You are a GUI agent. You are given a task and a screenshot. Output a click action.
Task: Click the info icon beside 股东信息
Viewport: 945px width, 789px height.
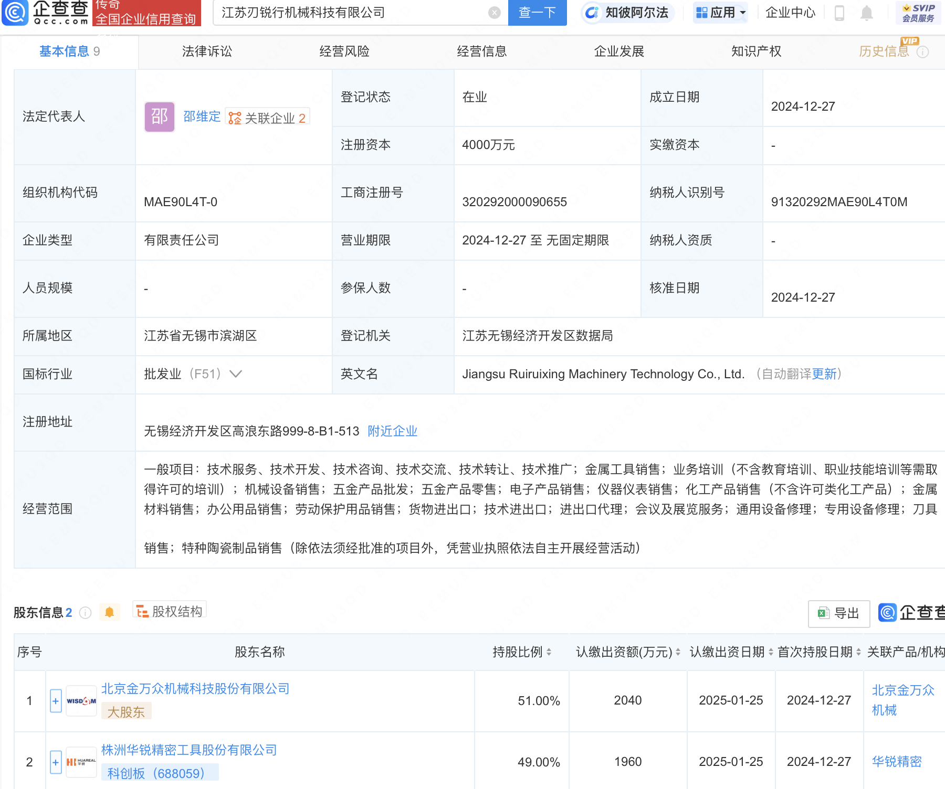(85, 613)
